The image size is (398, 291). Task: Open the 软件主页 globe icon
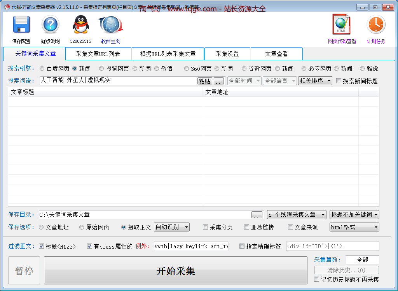[x=111, y=25]
